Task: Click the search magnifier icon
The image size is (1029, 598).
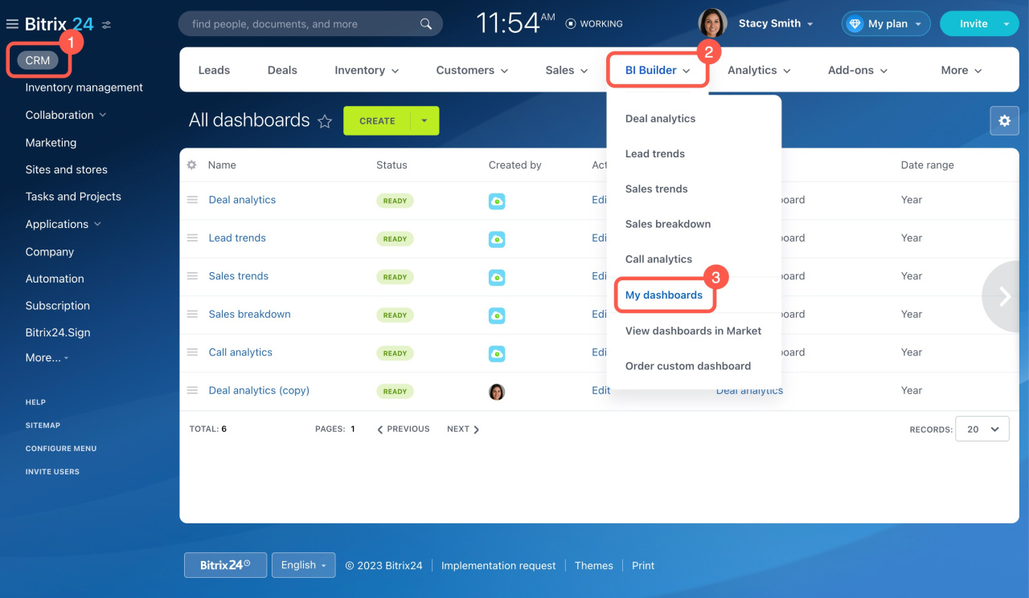Action: [425, 23]
